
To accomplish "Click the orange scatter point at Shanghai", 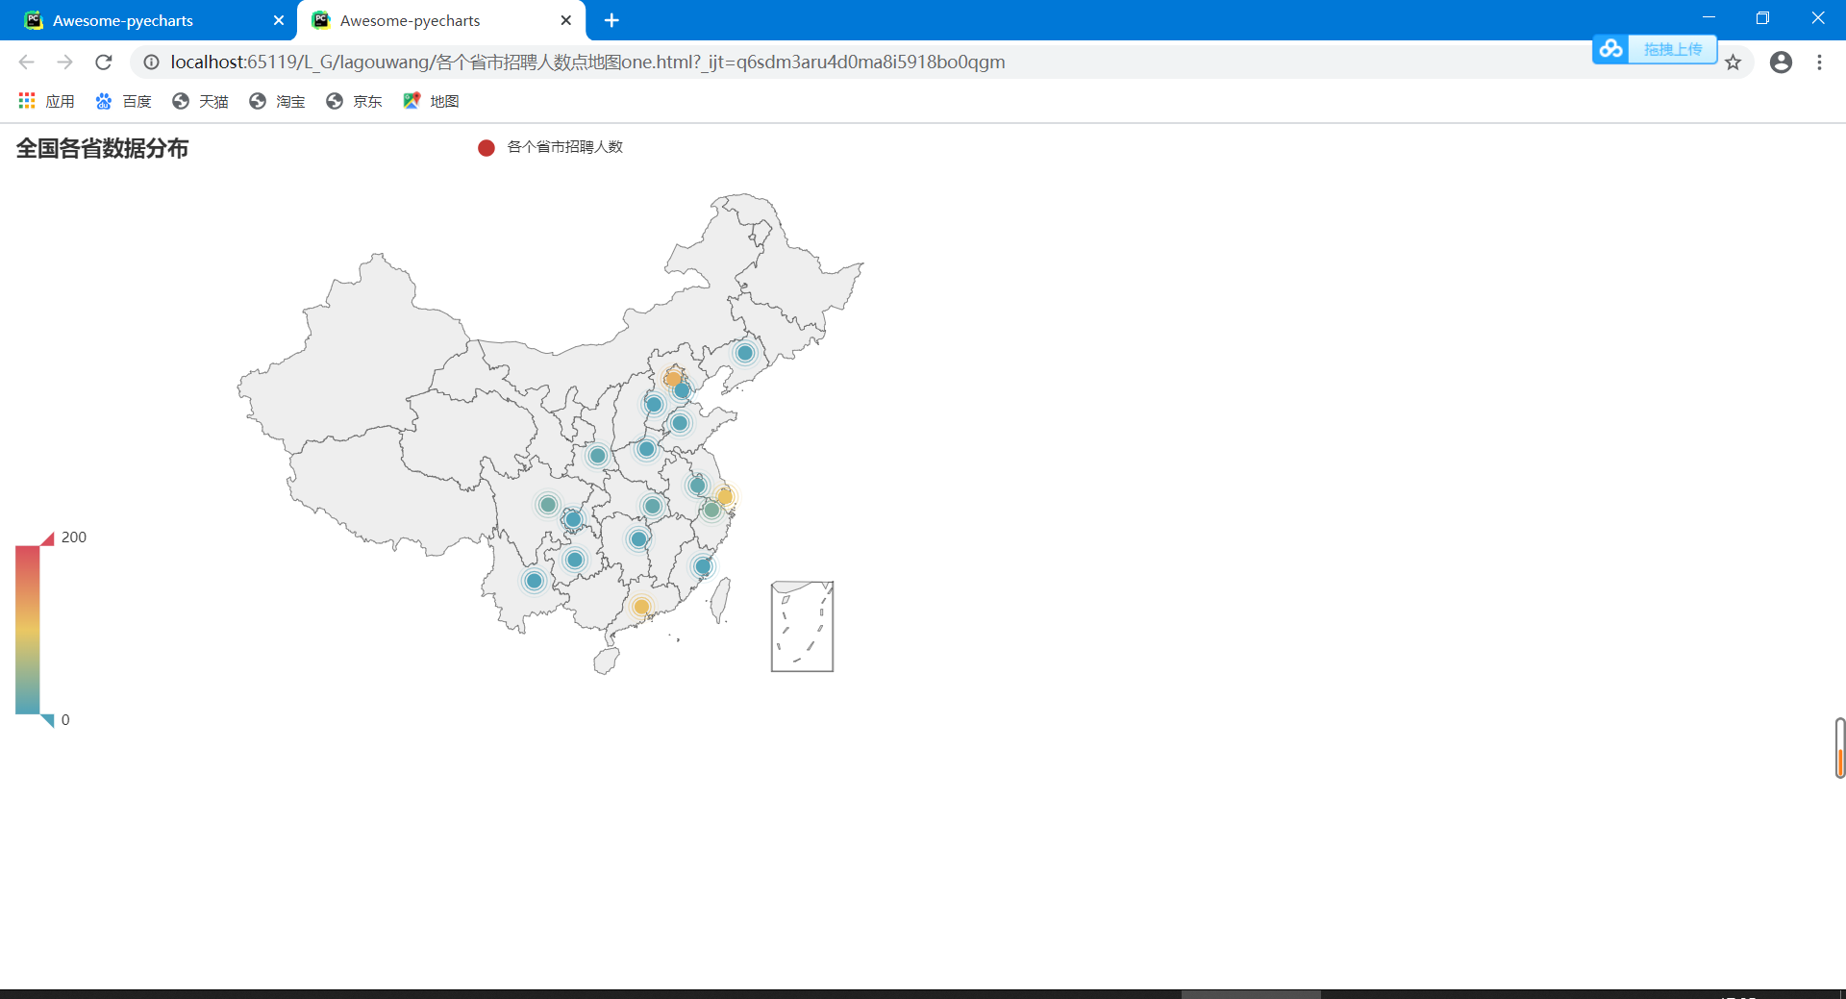I will (725, 496).
